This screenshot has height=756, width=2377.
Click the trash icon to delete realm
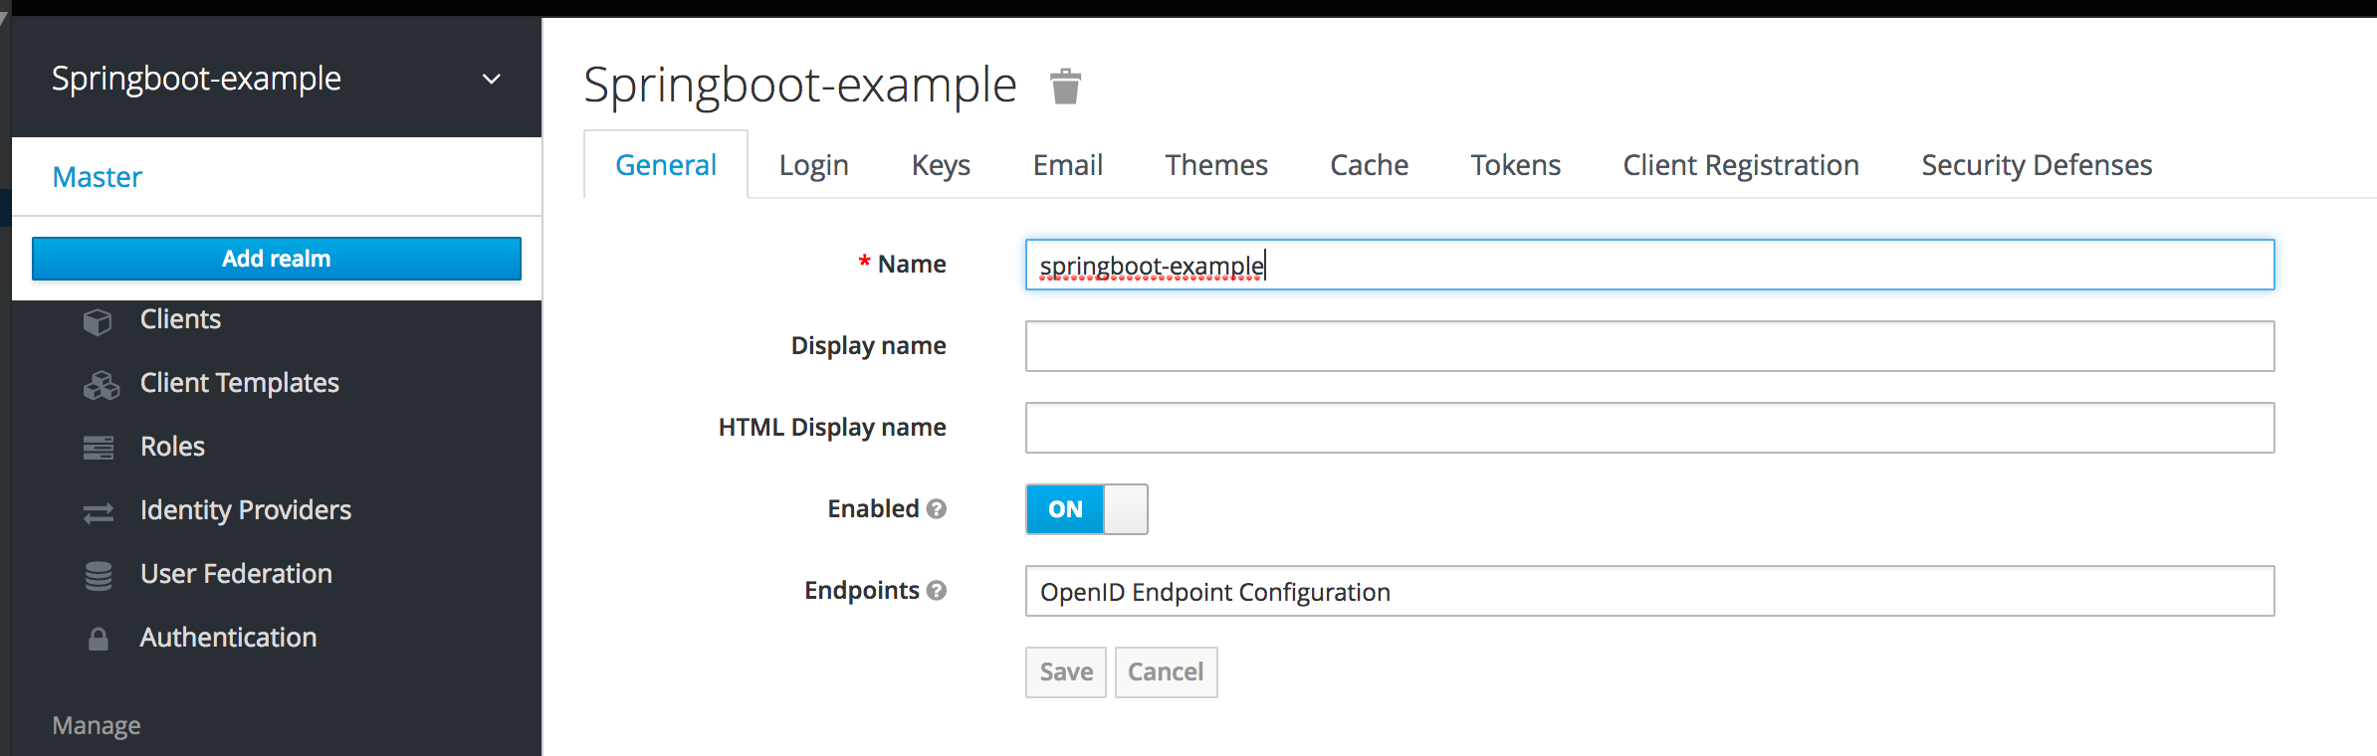coord(1065,87)
